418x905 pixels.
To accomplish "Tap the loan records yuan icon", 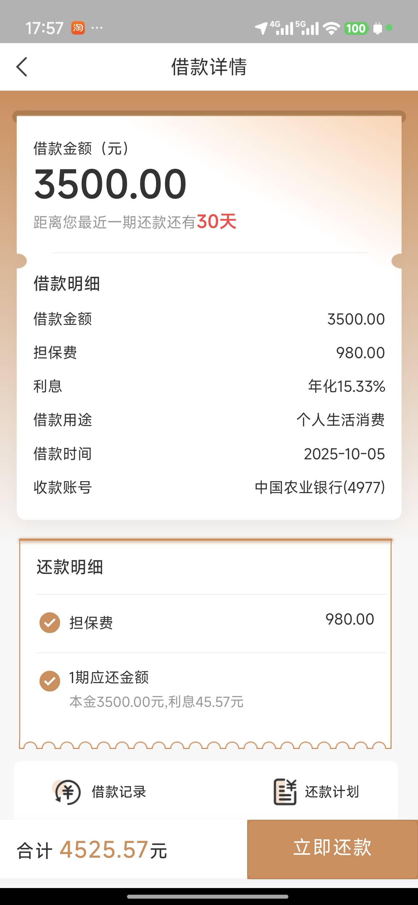I will click(68, 792).
